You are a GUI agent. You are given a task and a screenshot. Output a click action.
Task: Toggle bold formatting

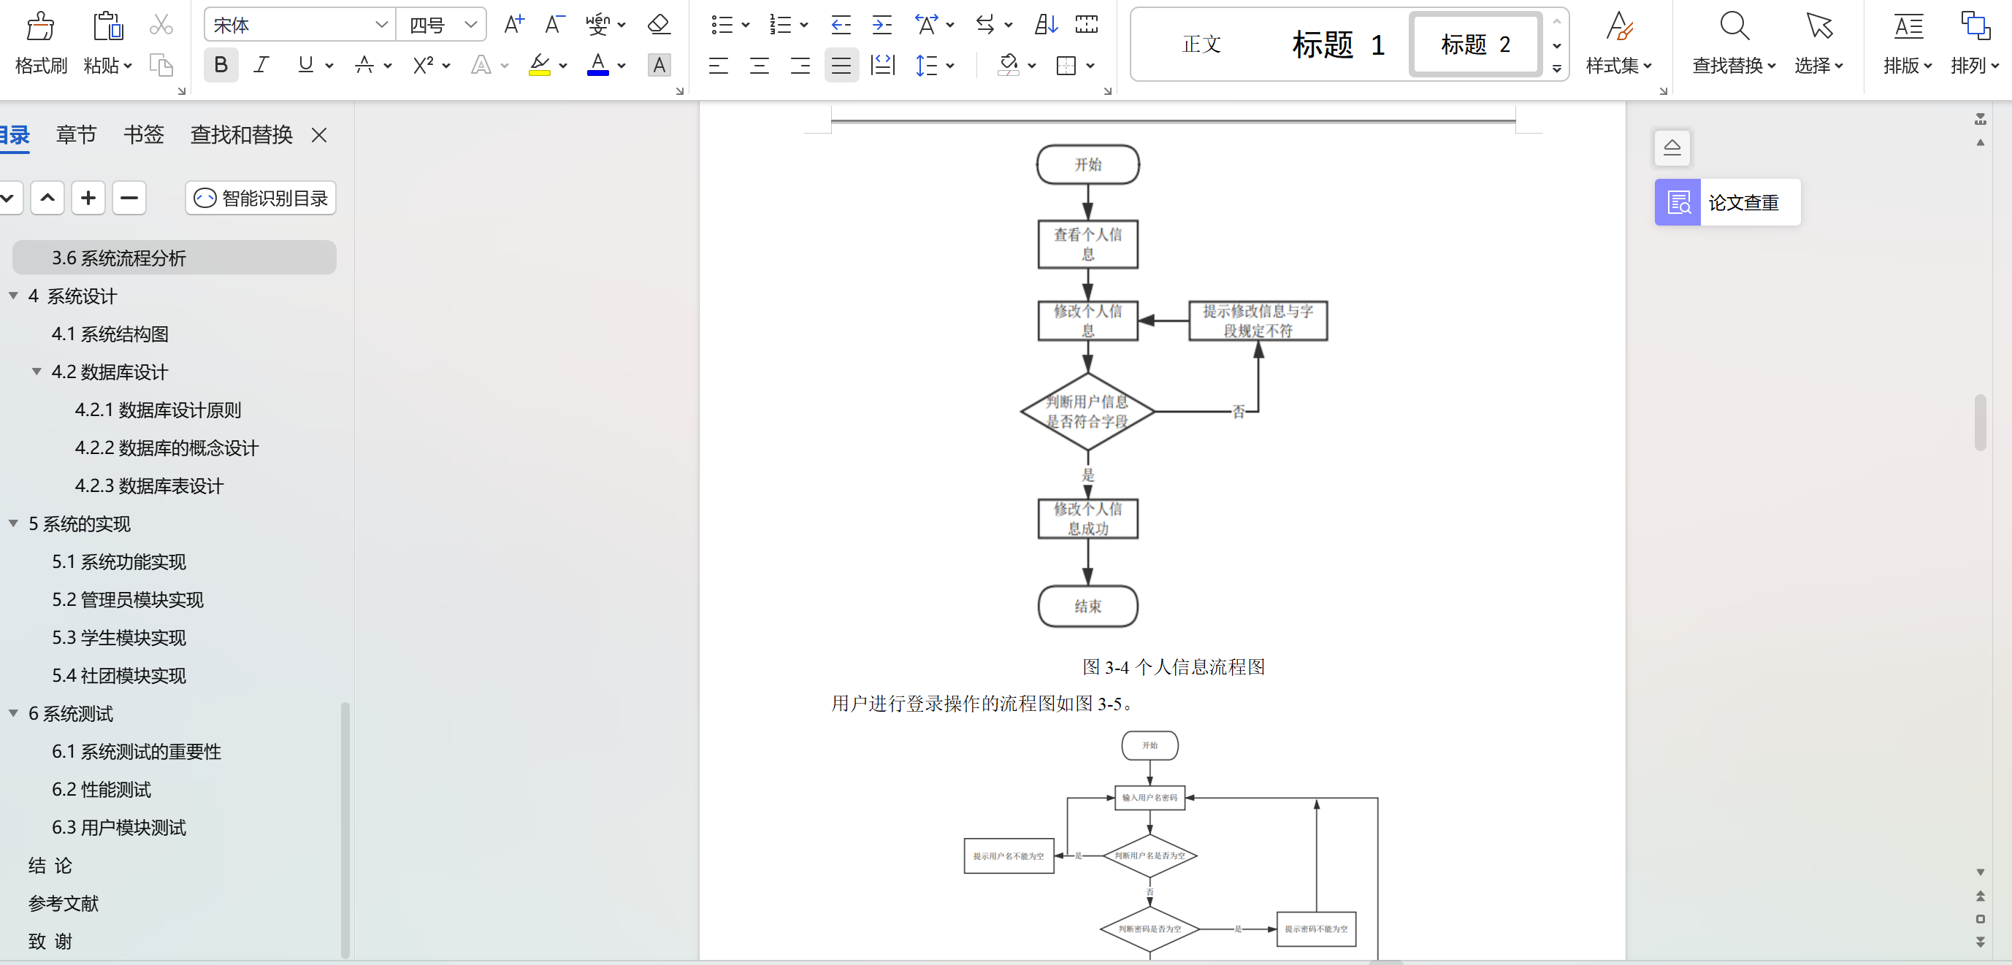(x=221, y=65)
